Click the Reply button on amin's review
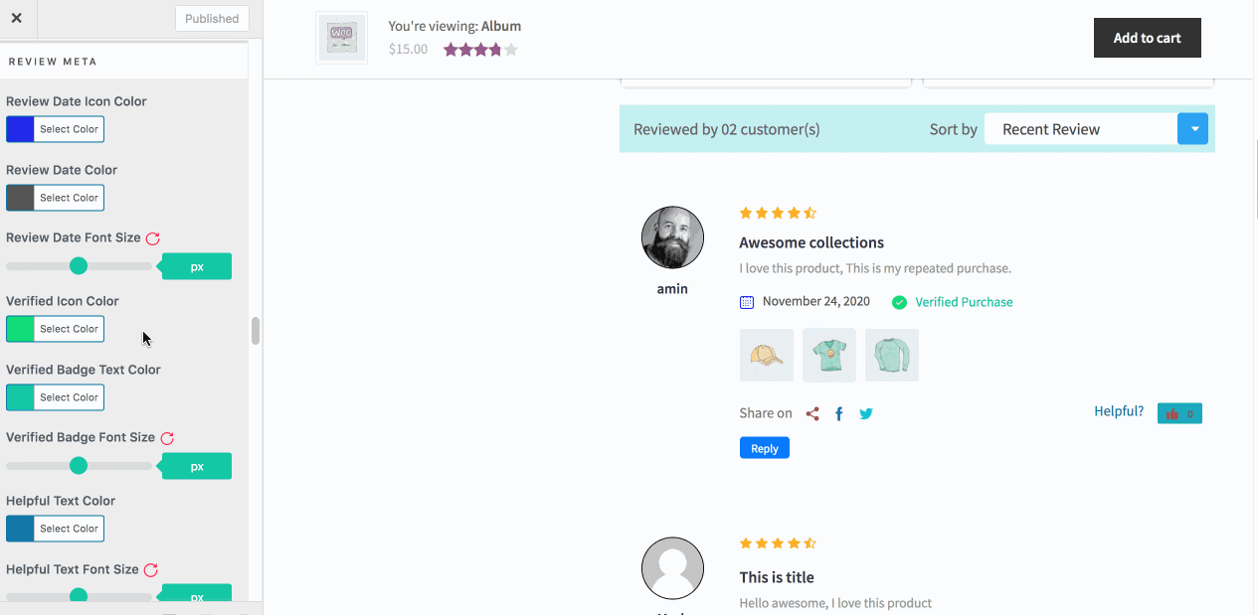 pyautogui.click(x=764, y=447)
